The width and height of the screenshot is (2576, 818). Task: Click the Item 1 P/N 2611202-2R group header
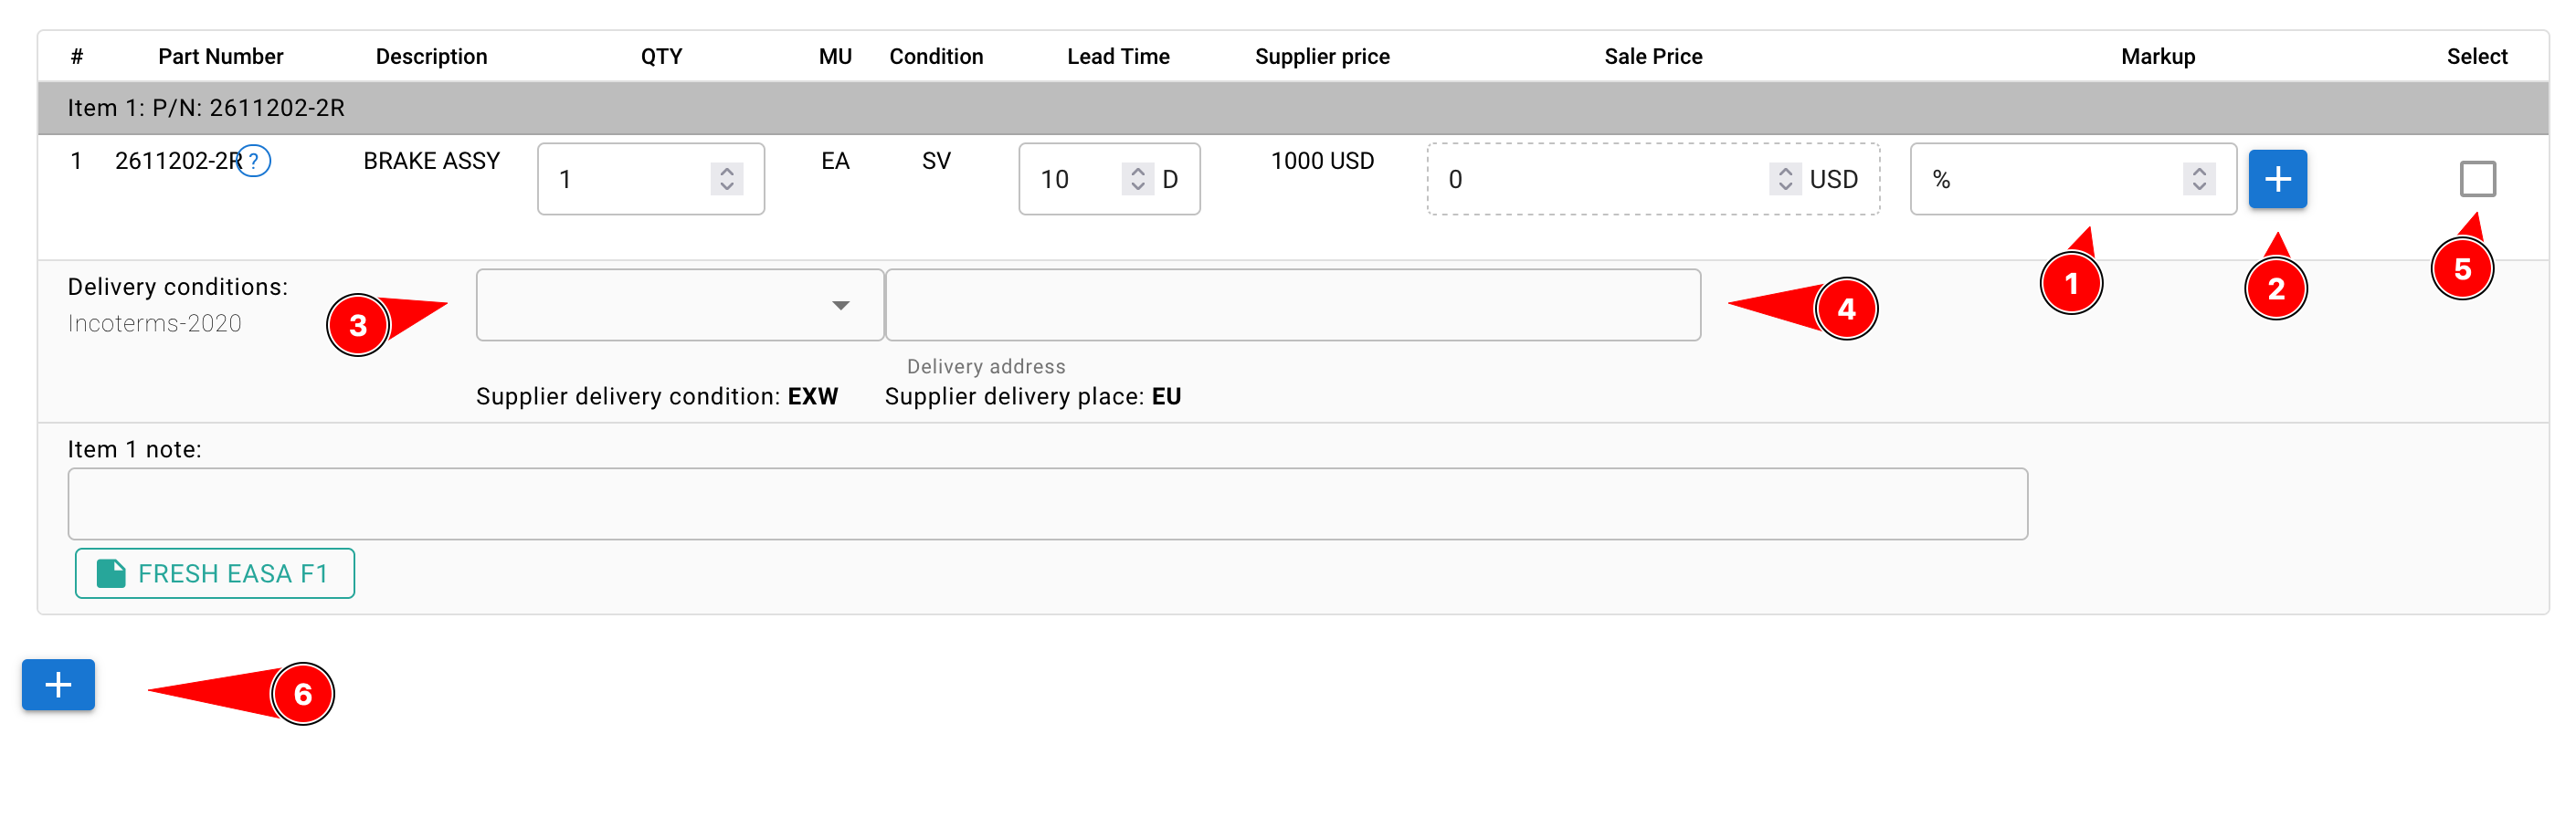(206, 108)
